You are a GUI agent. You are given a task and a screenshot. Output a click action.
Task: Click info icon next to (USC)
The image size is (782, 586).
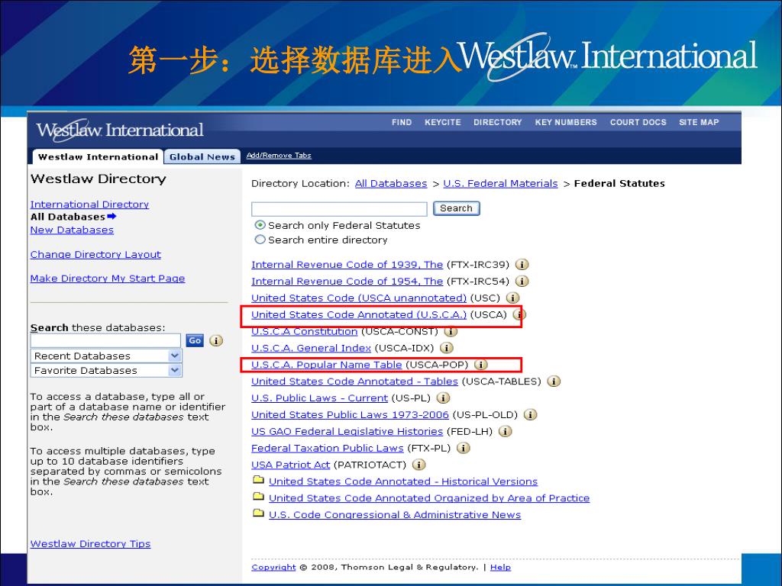(512, 298)
